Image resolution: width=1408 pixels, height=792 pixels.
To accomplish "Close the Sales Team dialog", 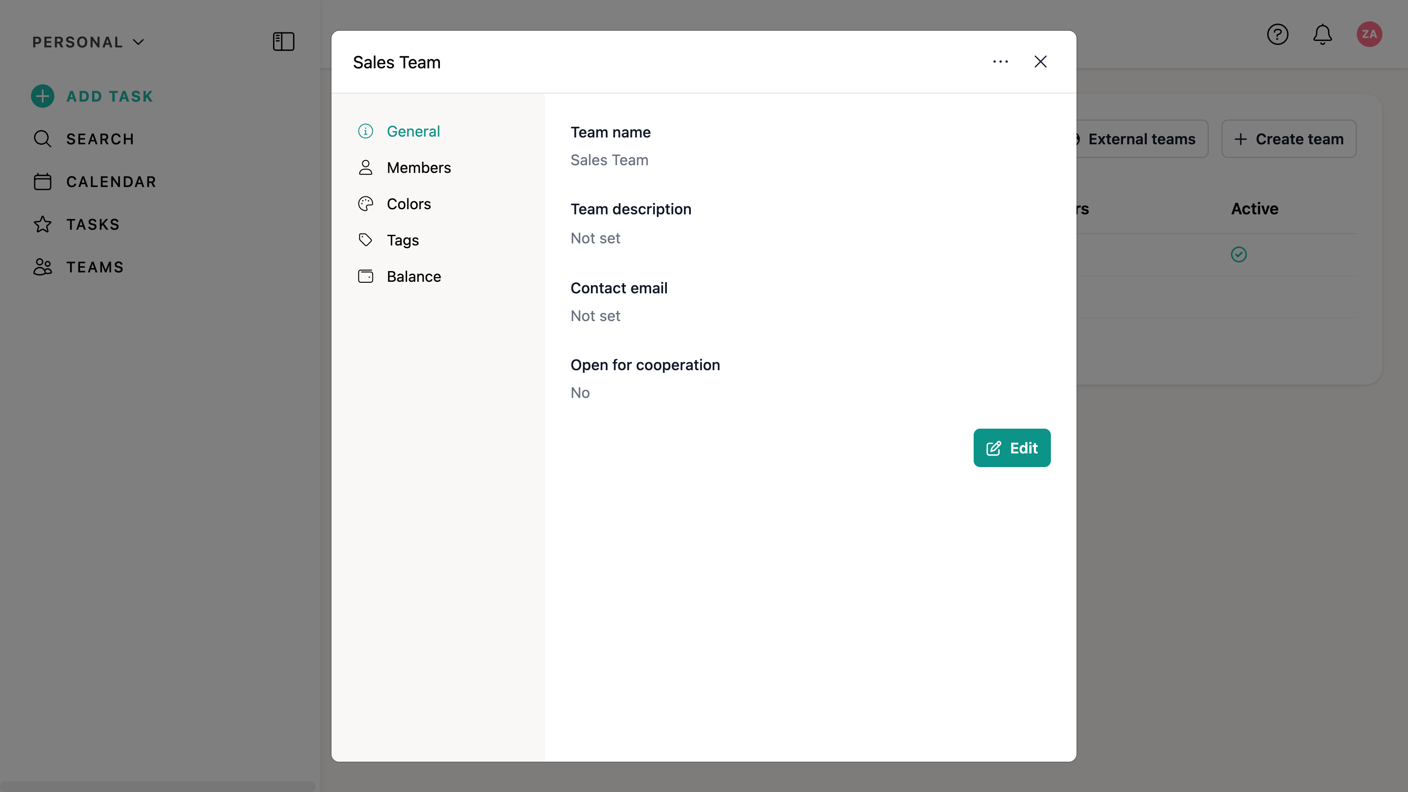I will 1040,62.
